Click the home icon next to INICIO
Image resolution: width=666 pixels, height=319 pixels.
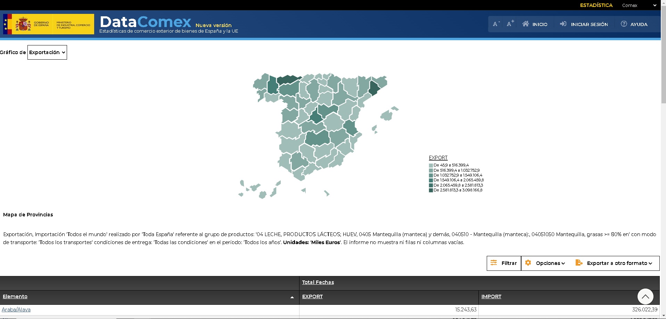(x=526, y=24)
